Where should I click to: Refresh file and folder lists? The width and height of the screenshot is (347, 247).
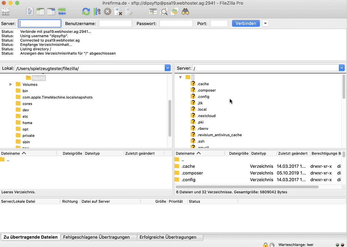86,12
